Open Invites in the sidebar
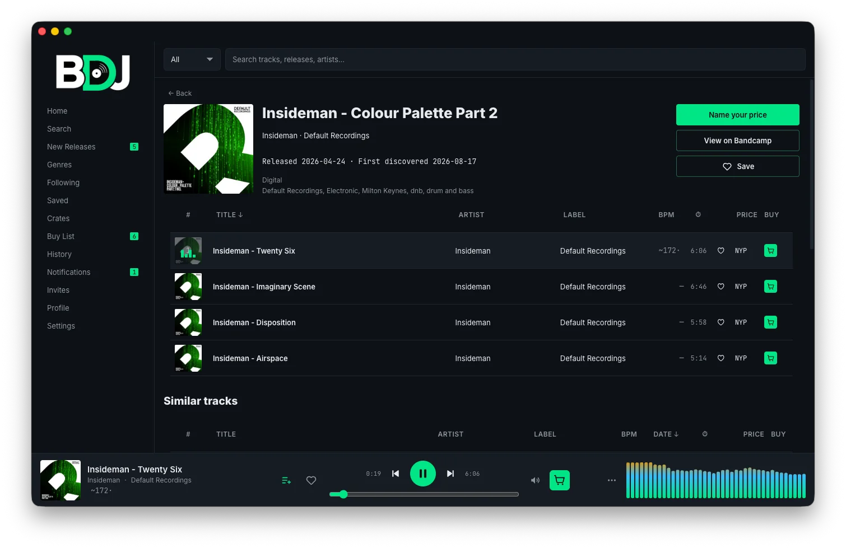Viewport: 846px width, 548px height. pyautogui.click(x=58, y=290)
